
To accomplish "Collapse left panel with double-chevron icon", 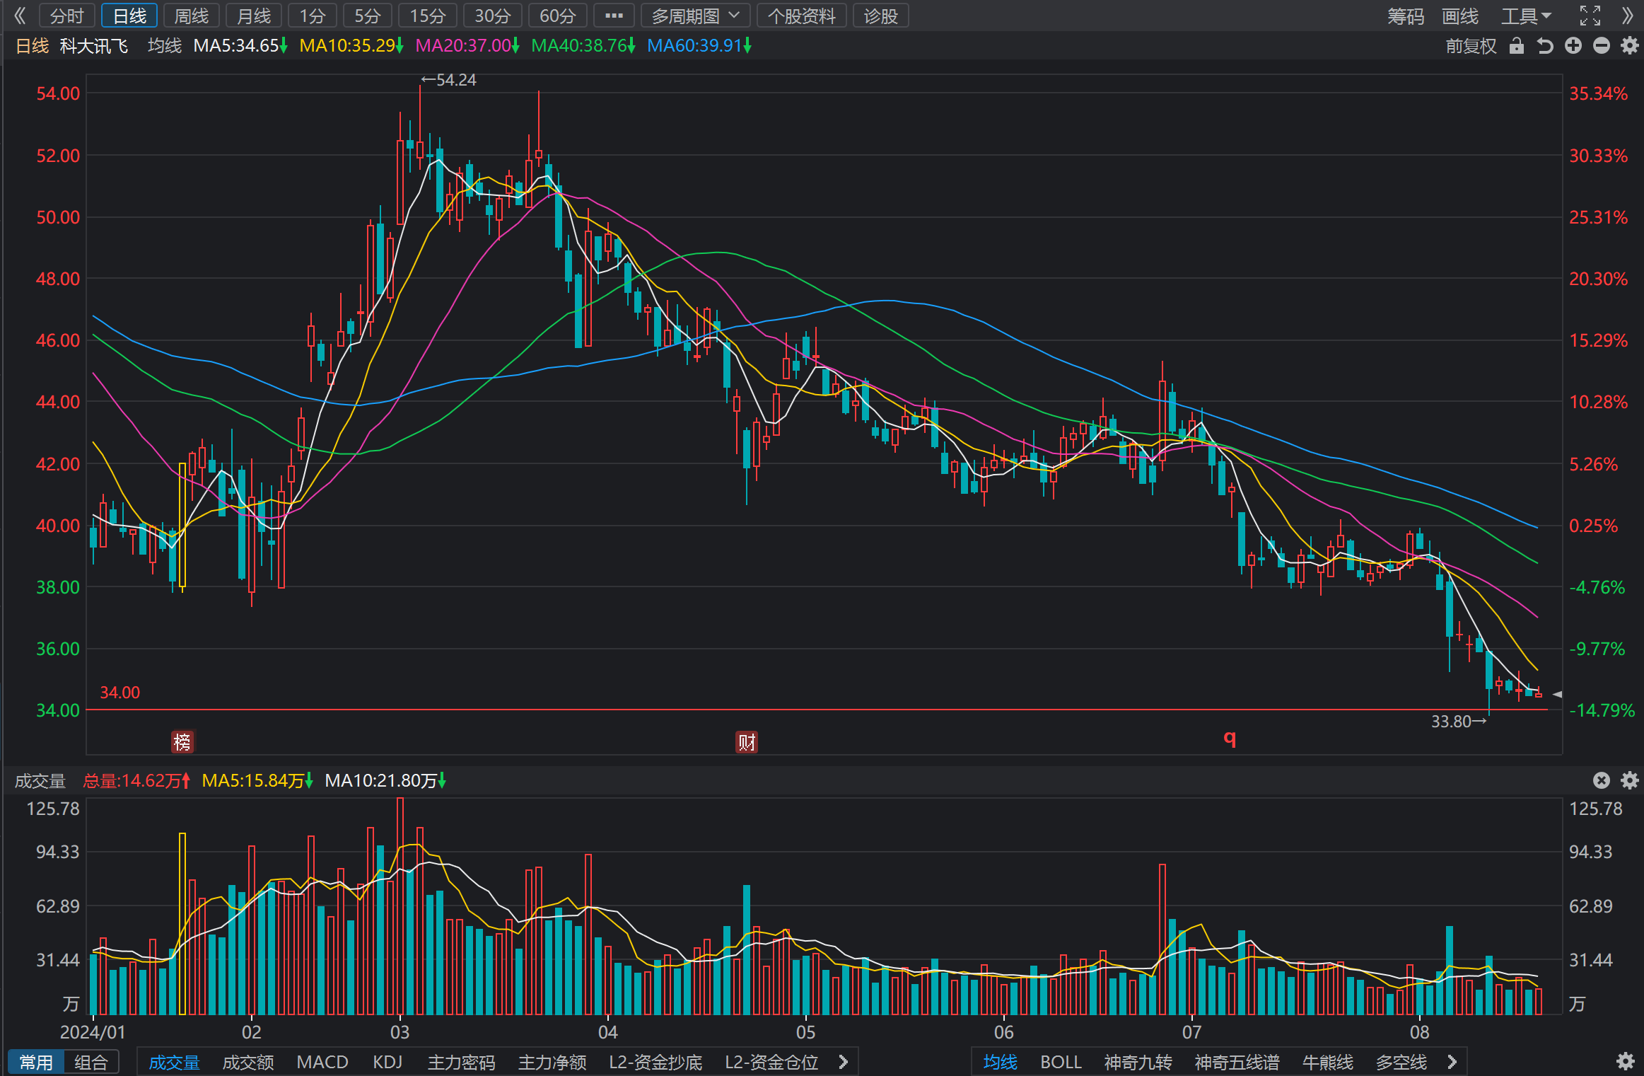I will coord(20,16).
